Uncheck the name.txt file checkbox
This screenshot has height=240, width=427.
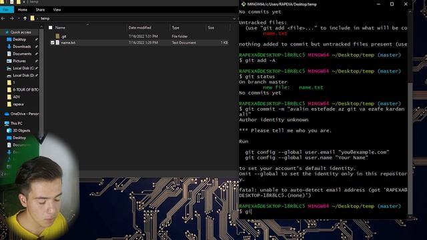tap(52, 43)
